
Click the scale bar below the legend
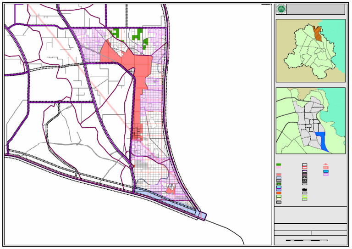307,240
